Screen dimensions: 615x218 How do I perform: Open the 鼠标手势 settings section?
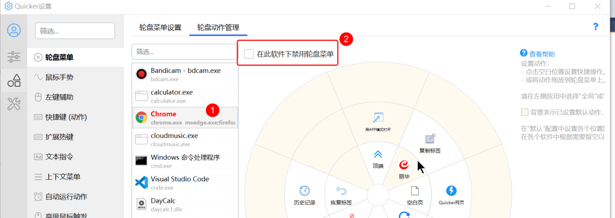(75, 77)
